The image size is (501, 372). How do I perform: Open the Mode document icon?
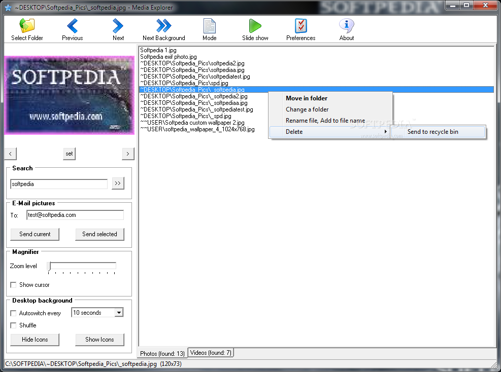tap(210, 26)
